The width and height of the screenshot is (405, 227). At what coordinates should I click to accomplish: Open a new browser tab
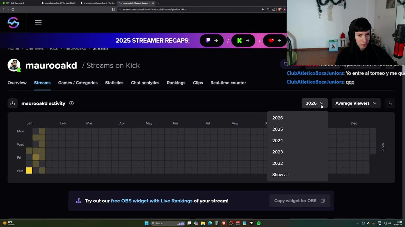(x=159, y=3)
